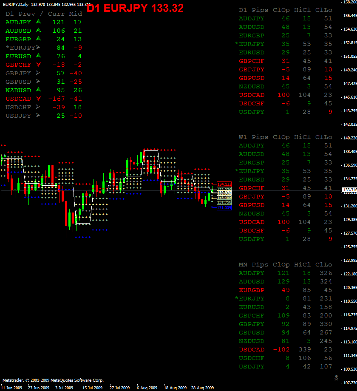The width and height of the screenshot is (357, 391).
Task: Click the red down arrow next to USDCAD
Action: 38,99
